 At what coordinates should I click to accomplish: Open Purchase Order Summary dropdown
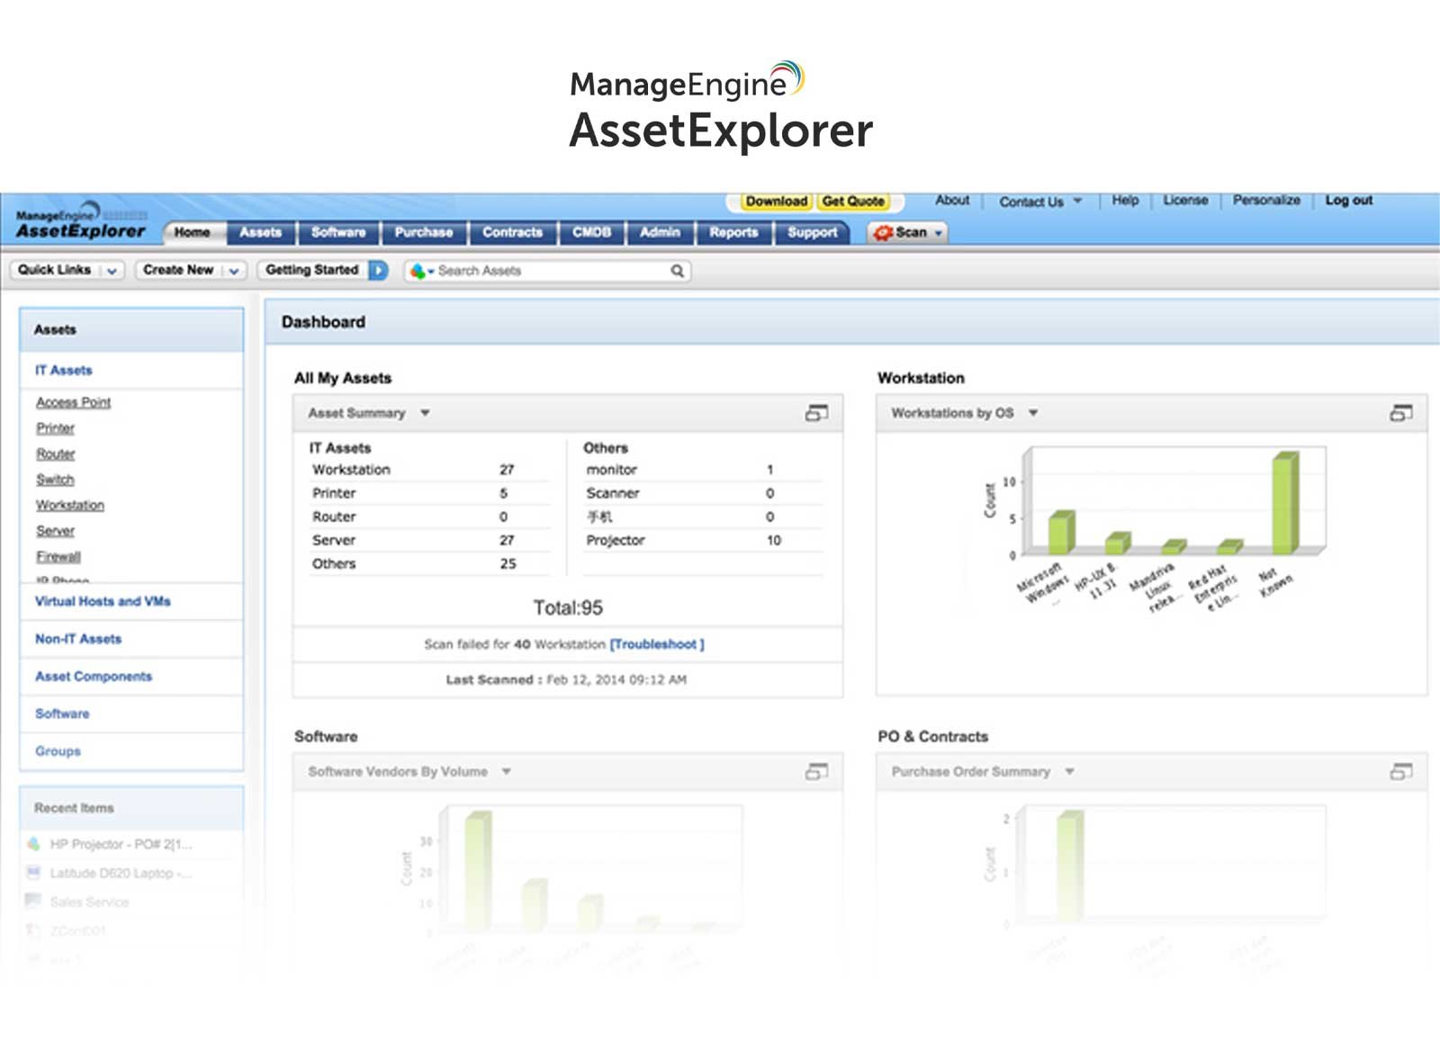coord(1069,771)
